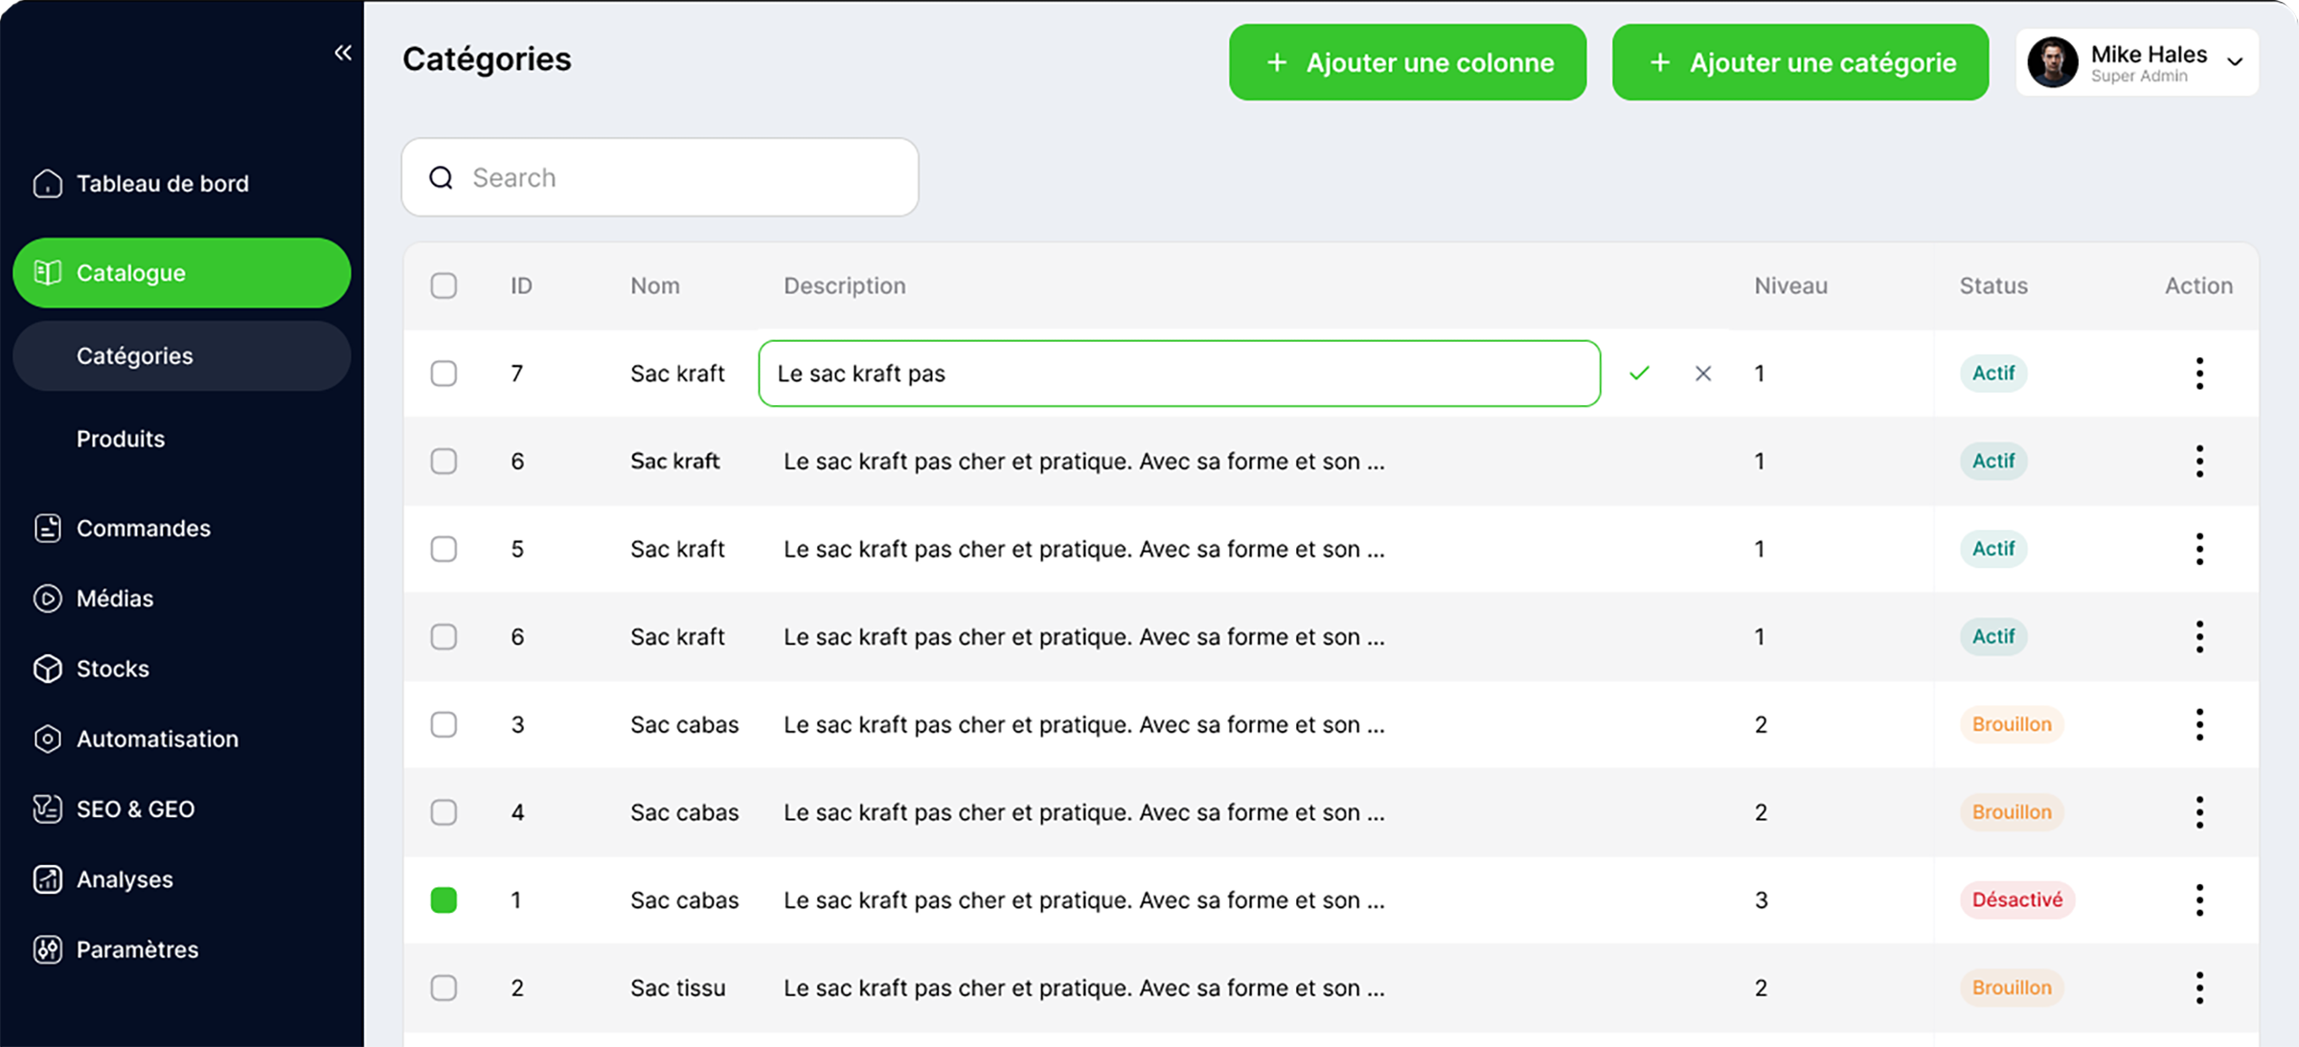Click the Brouillon status badge for ID 3
Image resolution: width=2299 pixels, height=1047 pixels.
[x=2011, y=724]
